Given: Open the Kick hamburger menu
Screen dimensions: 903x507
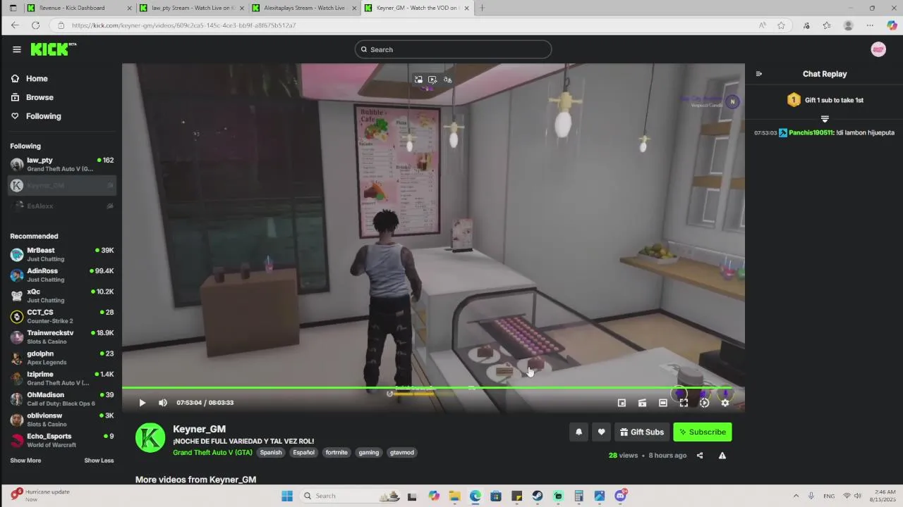Looking at the screenshot, I should coord(16,49).
